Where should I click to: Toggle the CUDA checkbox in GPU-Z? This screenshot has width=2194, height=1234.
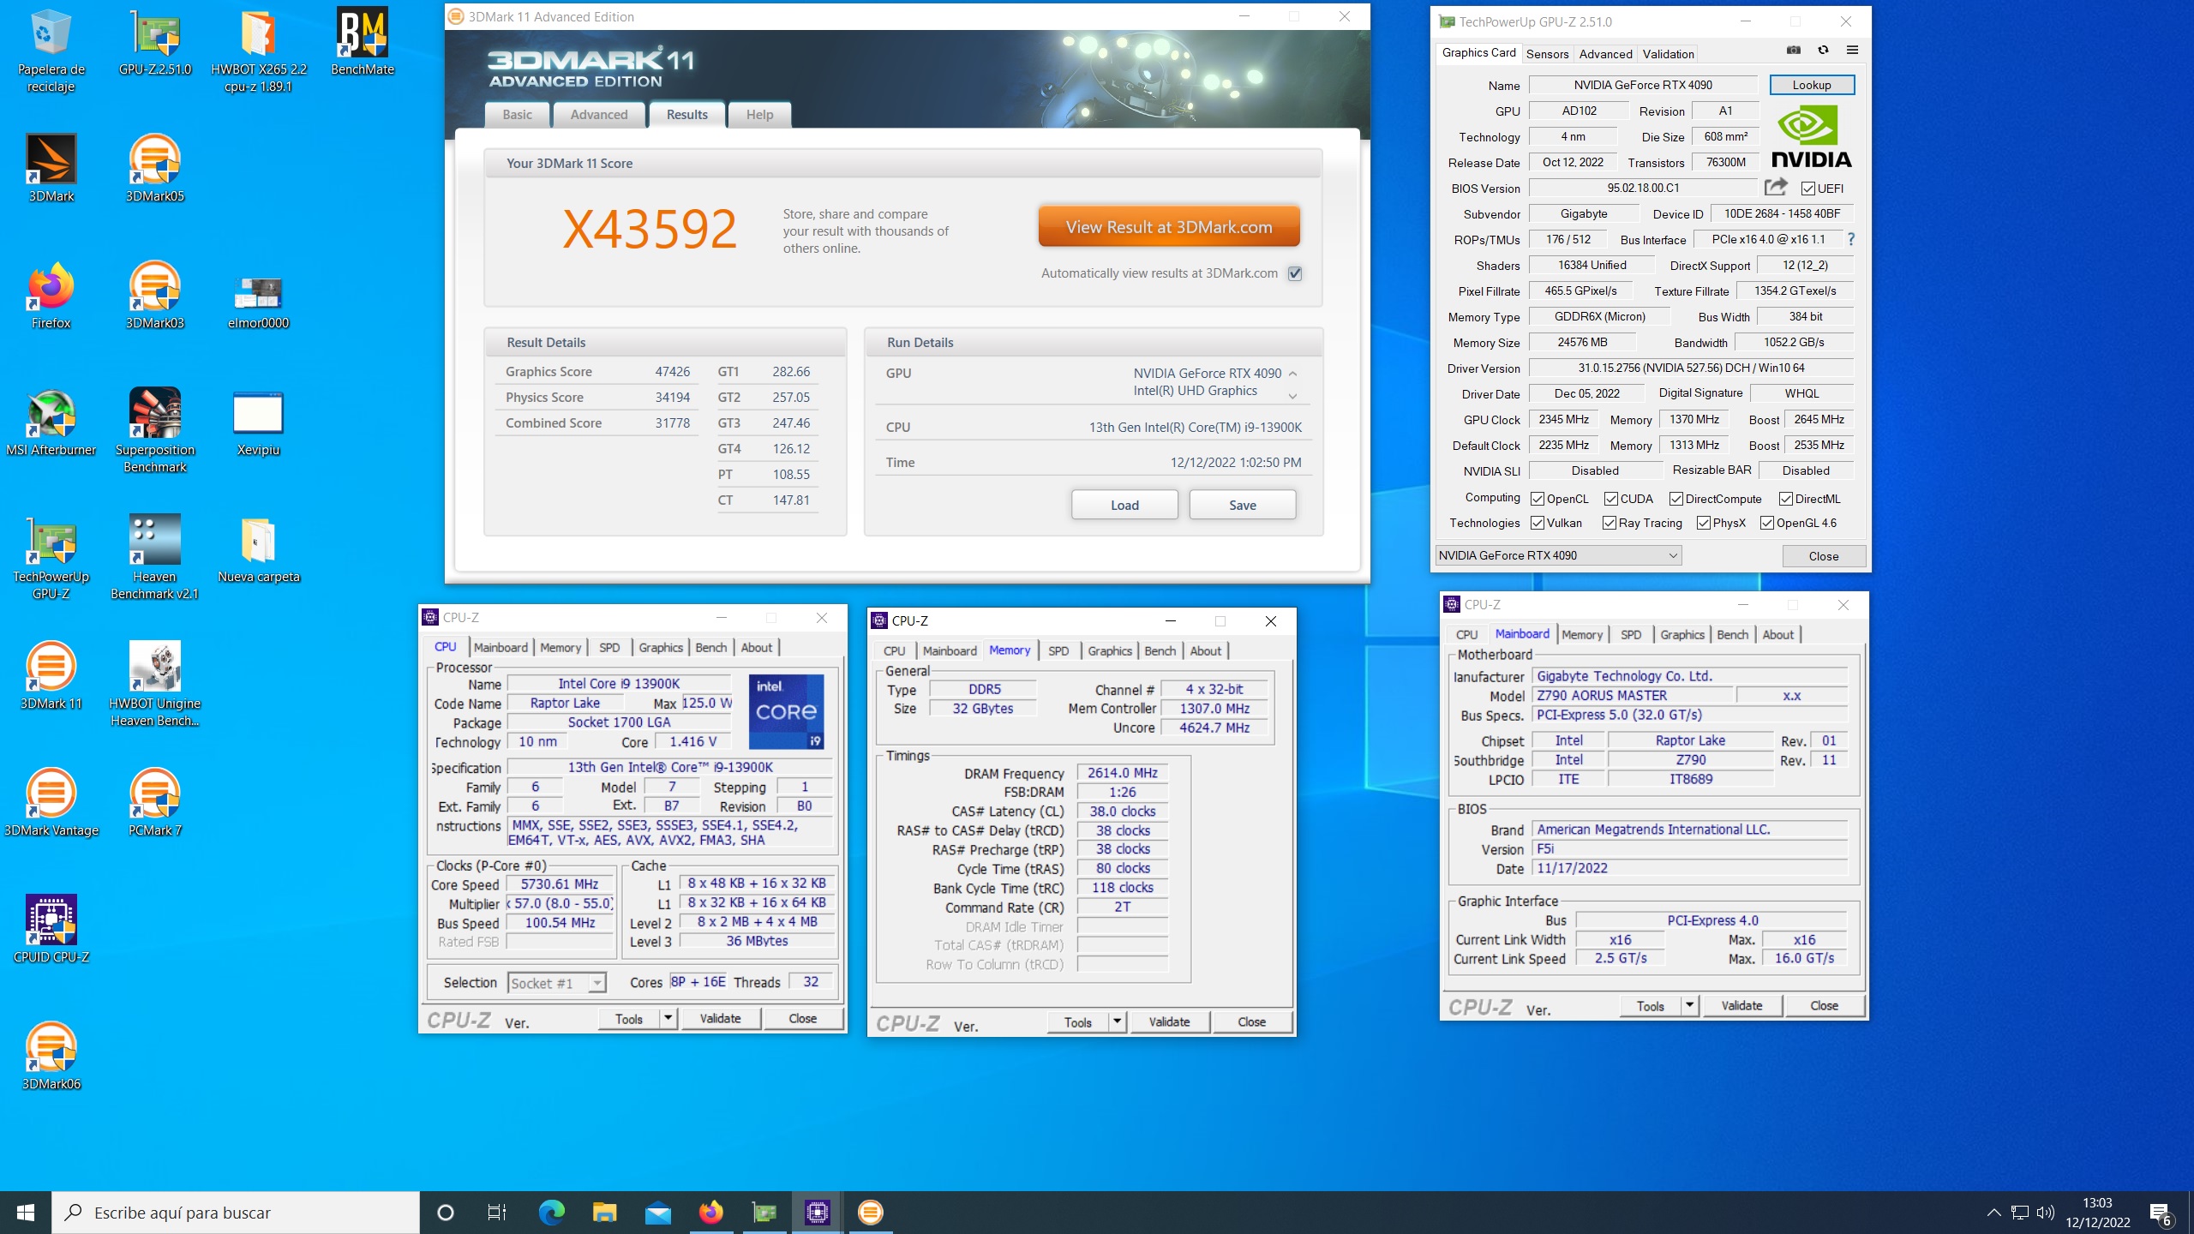pyautogui.click(x=1611, y=499)
